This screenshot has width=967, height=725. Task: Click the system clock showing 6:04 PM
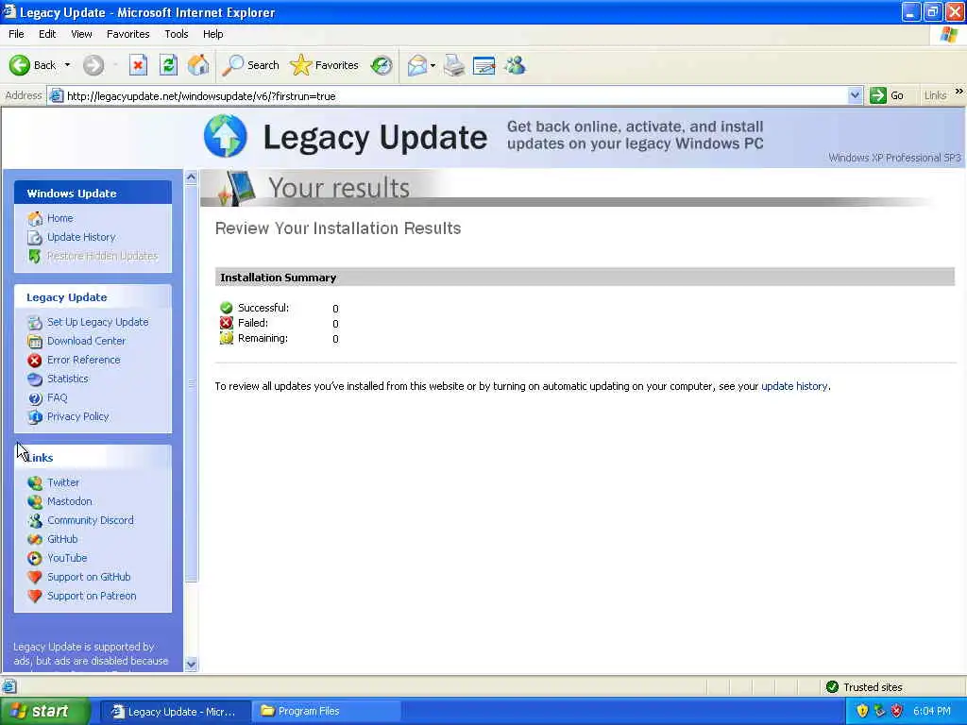click(932, 712)
